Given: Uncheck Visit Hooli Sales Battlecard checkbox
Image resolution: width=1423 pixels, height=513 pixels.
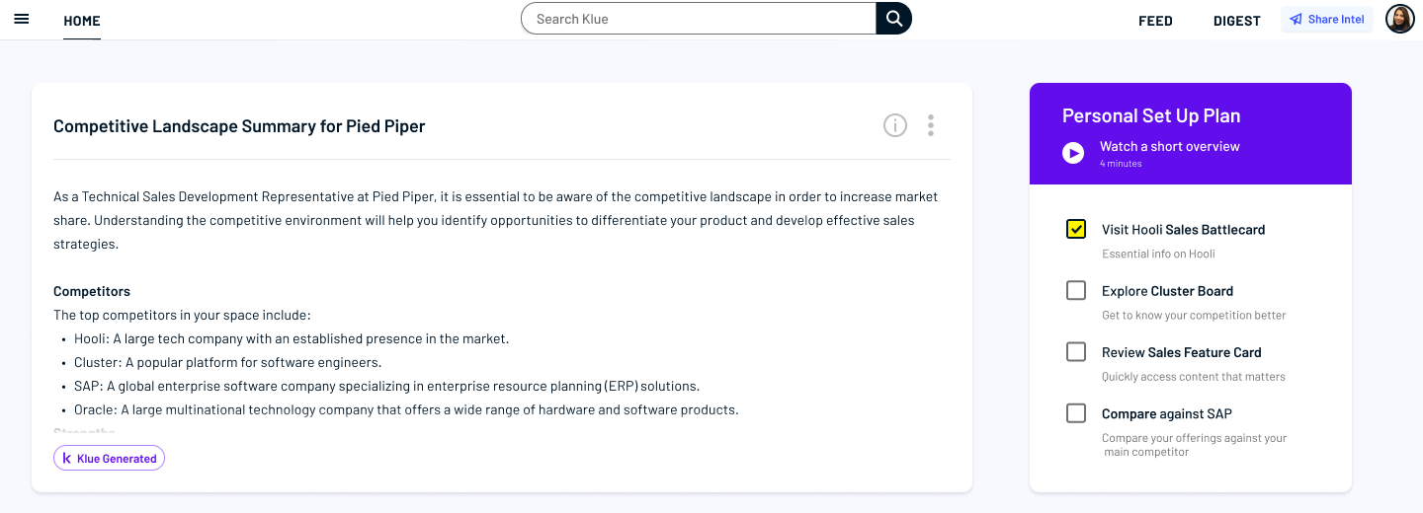Looking at the screenshot, I should (1076, 229).
